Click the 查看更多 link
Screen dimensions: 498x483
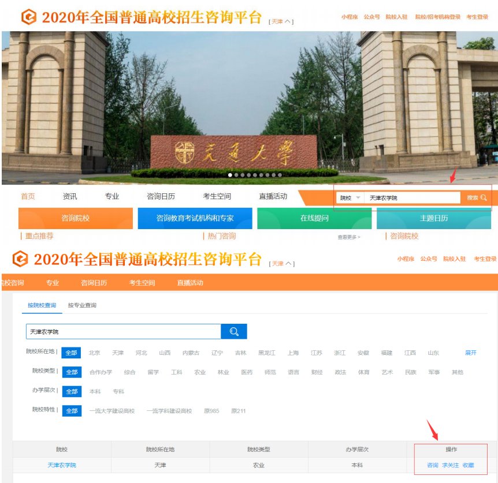349,237
